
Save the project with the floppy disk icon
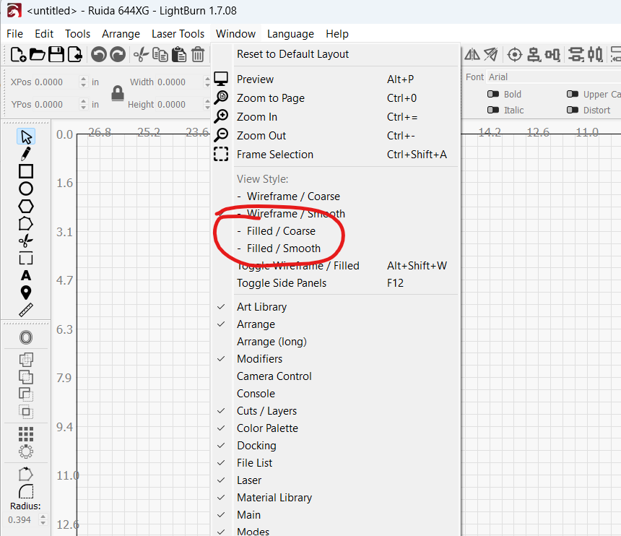56,54
